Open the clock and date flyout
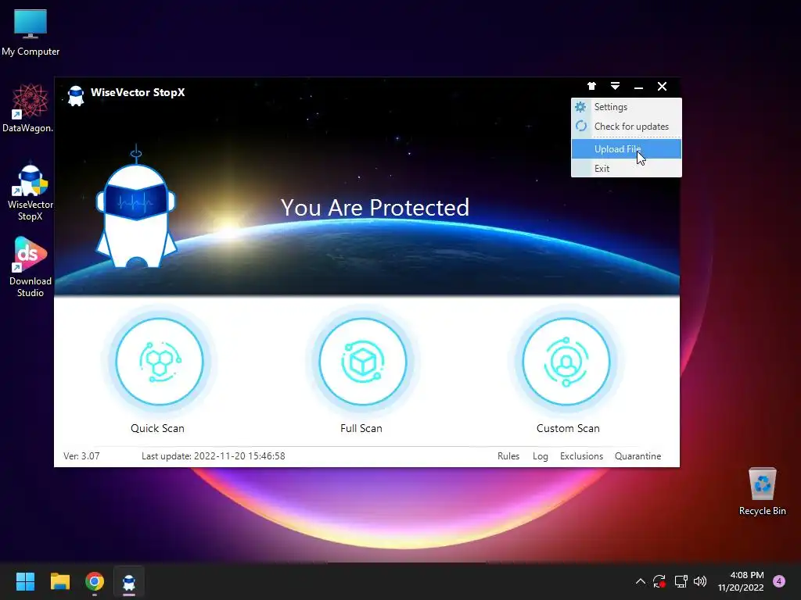 [741, 581]
